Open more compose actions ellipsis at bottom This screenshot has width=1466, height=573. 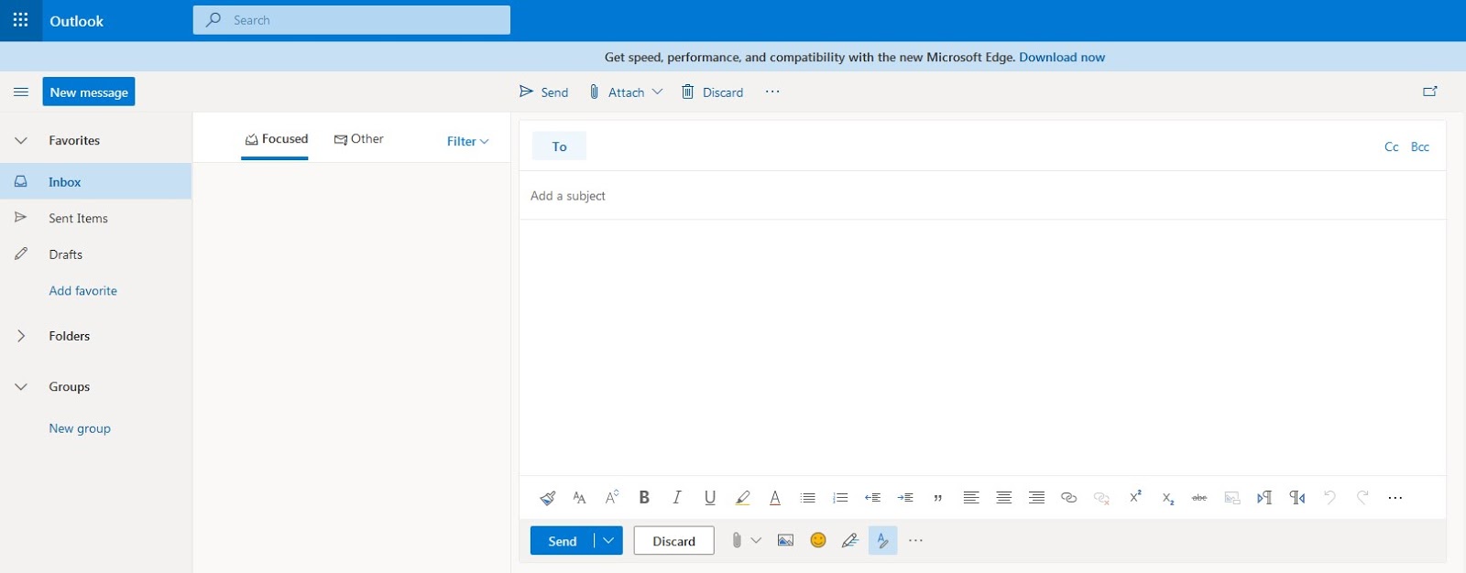pos(915,541)
